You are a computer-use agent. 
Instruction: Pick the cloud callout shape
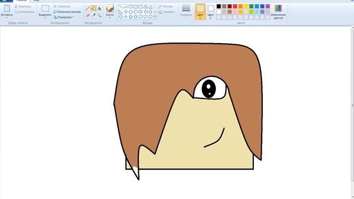coord(150,17)
